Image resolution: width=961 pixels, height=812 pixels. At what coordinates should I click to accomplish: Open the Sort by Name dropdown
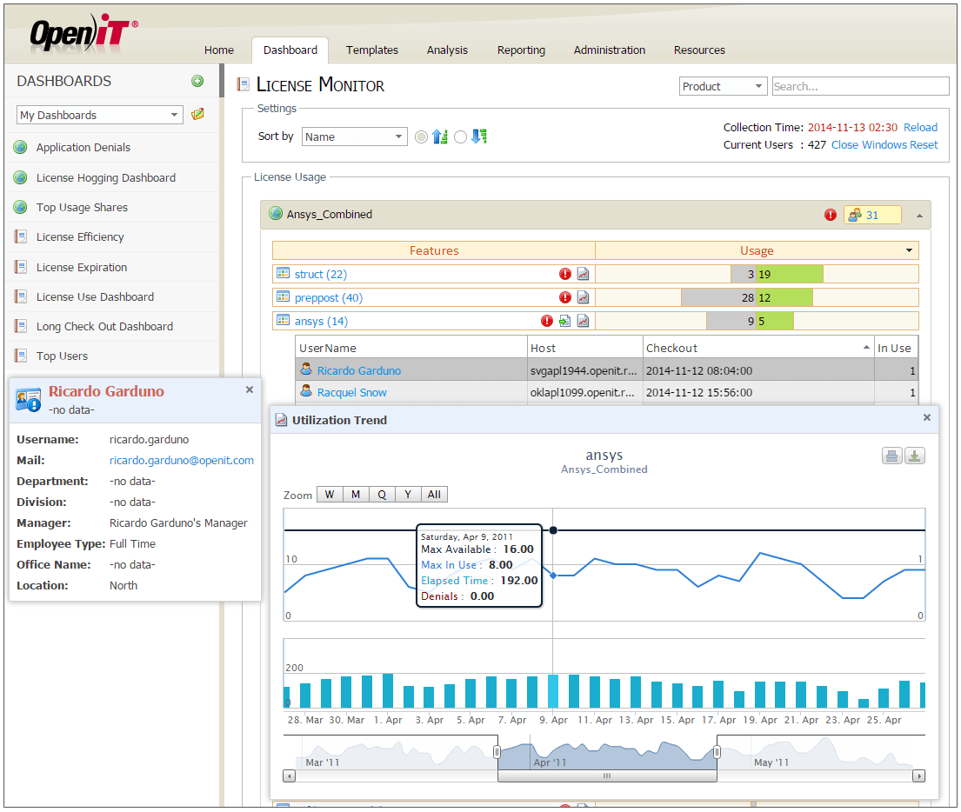point(355,136)
